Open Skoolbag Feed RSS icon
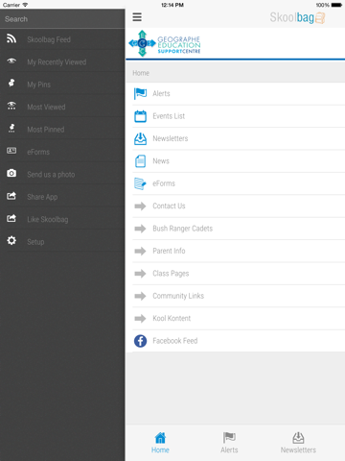 pos(11,38)
